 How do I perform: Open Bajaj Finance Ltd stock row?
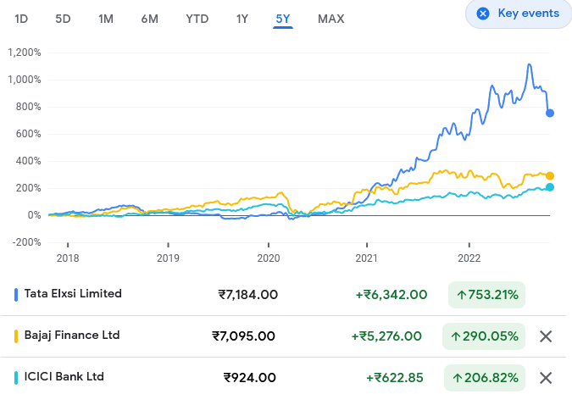pyautogui.click(x=72, y=336)
